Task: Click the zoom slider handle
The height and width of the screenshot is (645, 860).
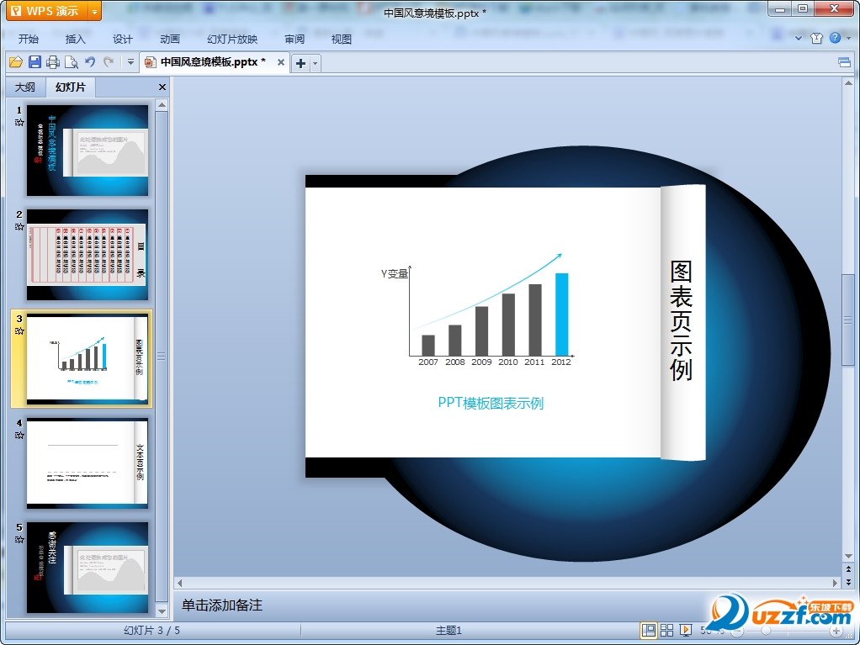Action: pyautogui.click(x=767, y=631)
